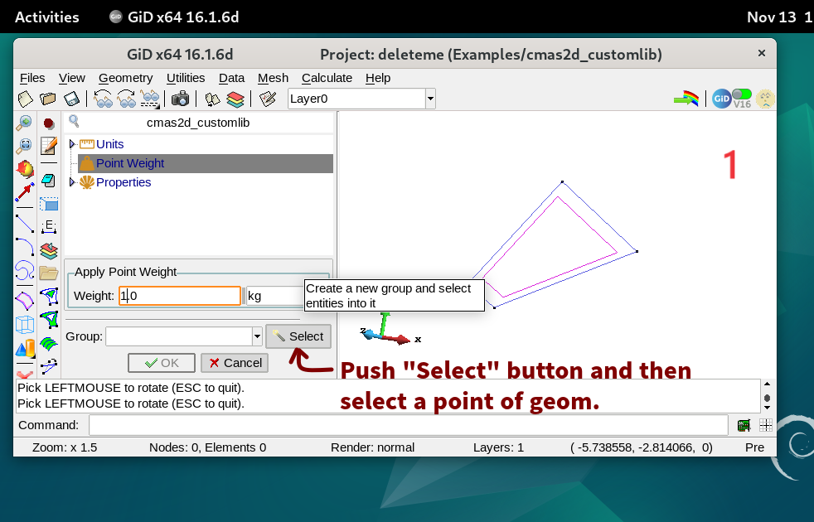The image size is (814, 522).
Task: Click the New project icon
Action: click(x=25, y=99)
